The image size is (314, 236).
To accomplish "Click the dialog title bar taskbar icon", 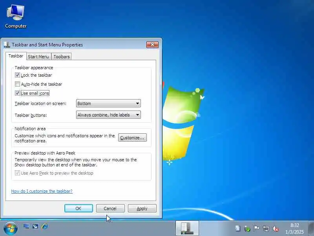I will coord(7,44).
